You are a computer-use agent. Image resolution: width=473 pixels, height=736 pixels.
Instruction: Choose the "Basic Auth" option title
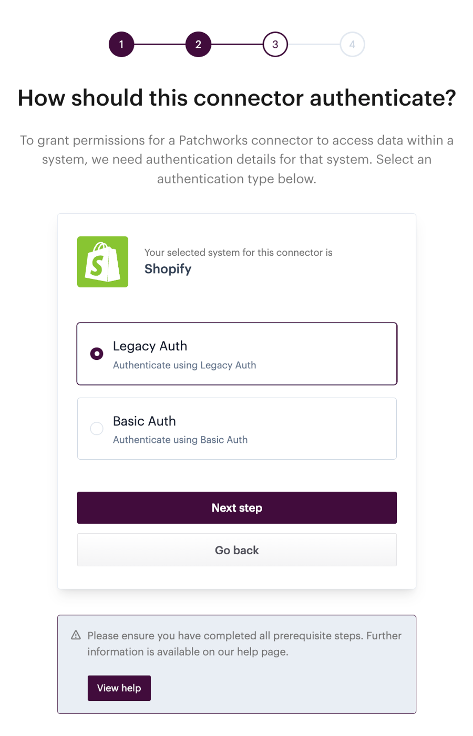click(144, 421)
